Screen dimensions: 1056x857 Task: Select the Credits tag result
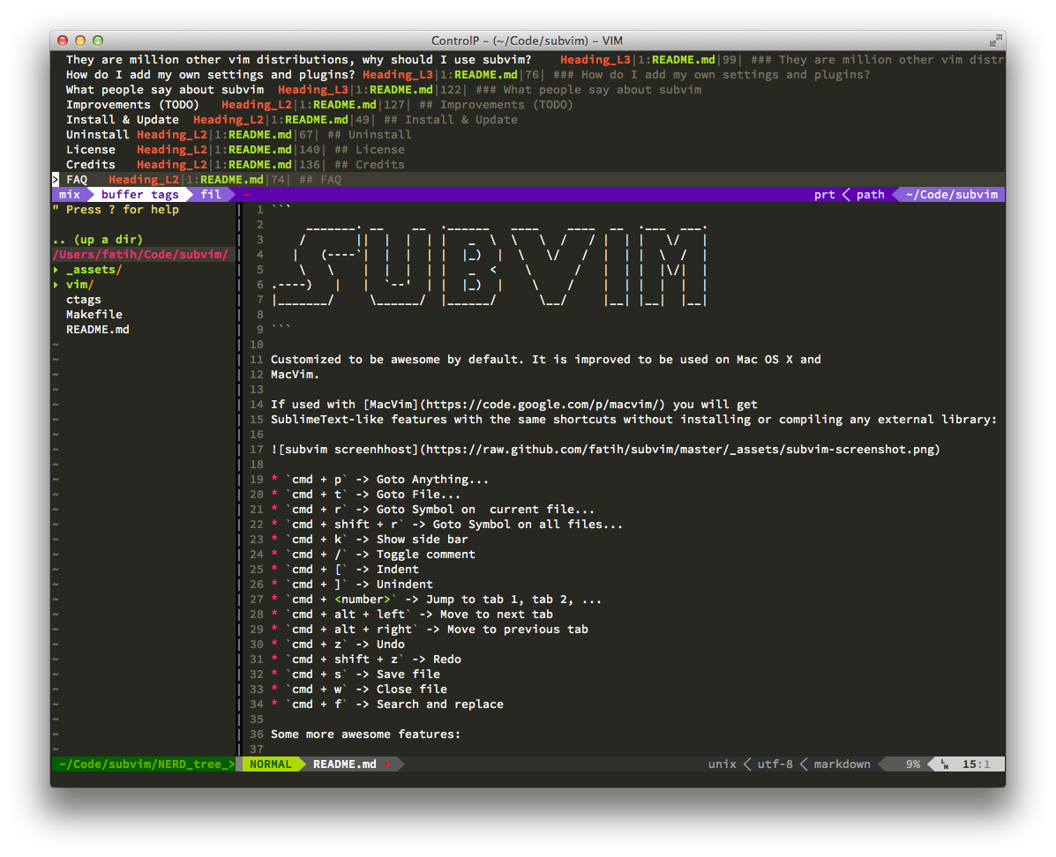pyautogui.click(x=528, y=165)
